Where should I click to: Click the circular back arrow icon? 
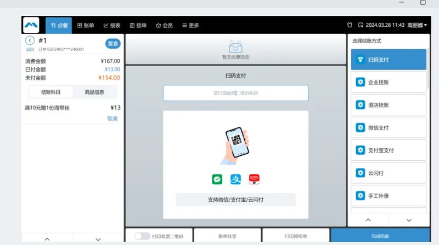[30, 40]
